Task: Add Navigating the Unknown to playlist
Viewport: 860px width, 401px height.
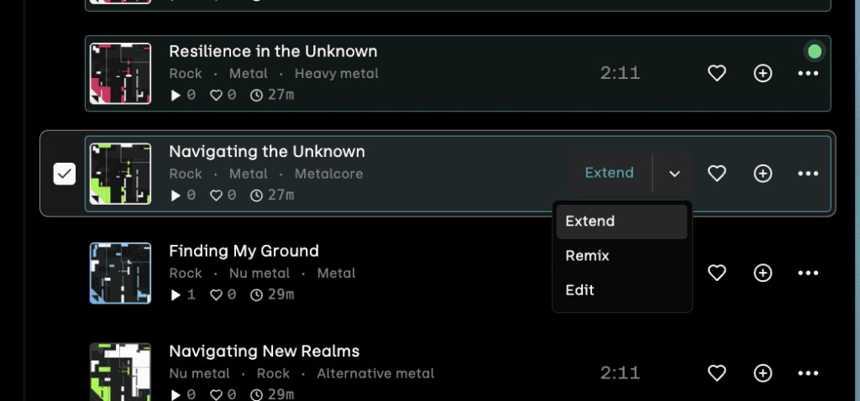Action: tap(763, 174)
